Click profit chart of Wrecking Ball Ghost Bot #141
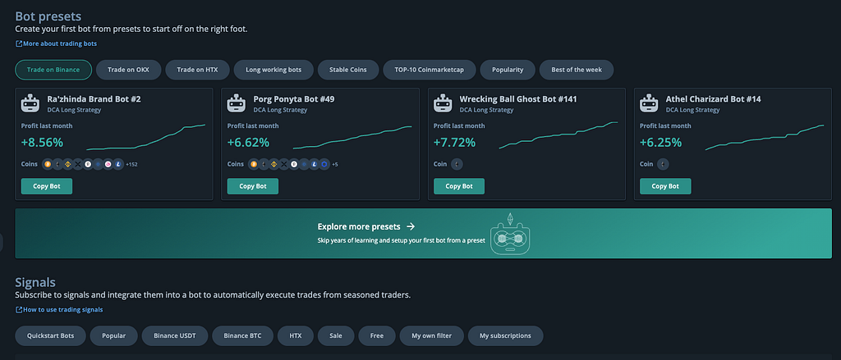841x360 pixels. tap(558, 135)
